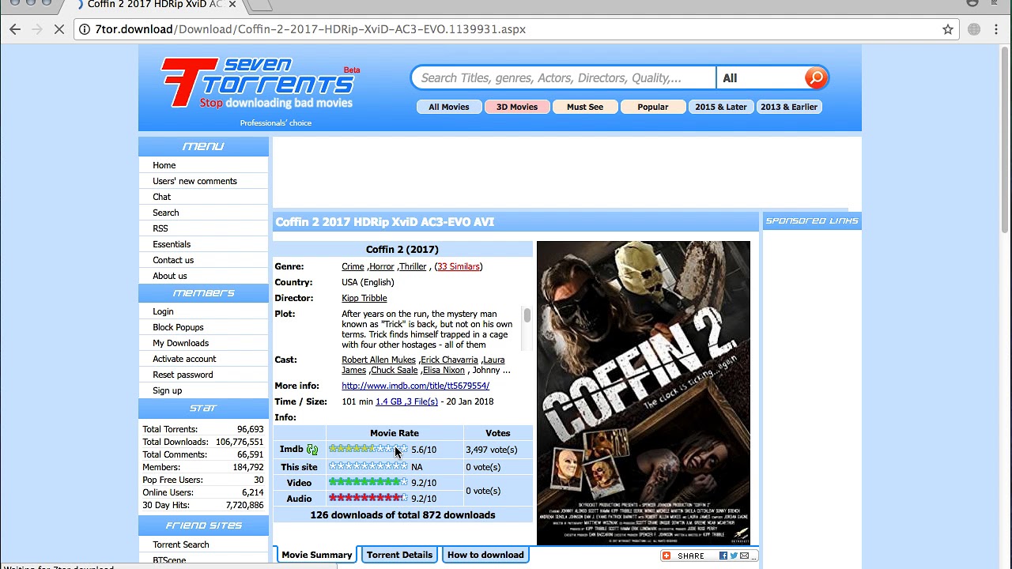Viewport: 1012px width, 569px height.
Task: Open the My Downloads link
Action: tap(180, 343)
